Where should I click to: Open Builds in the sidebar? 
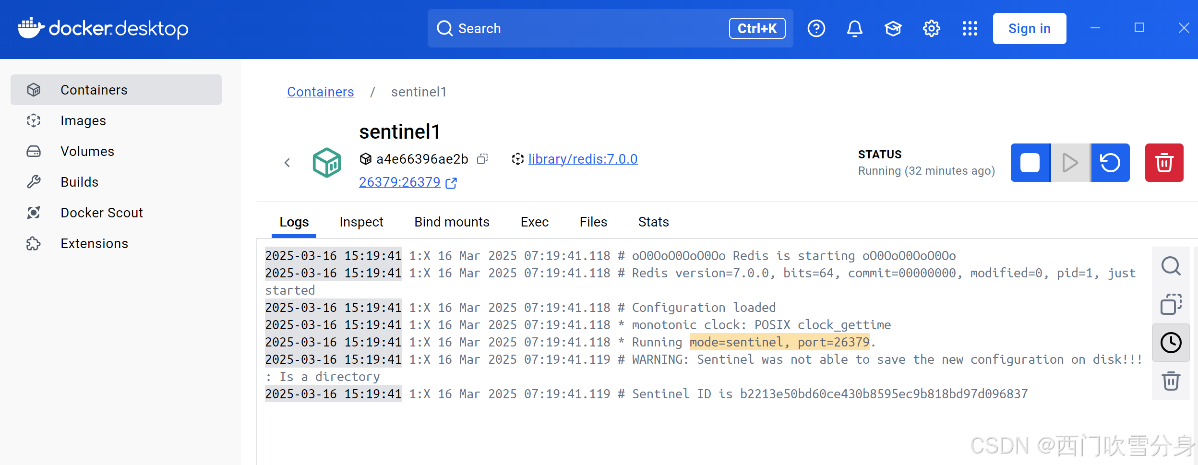click(116, 182)
